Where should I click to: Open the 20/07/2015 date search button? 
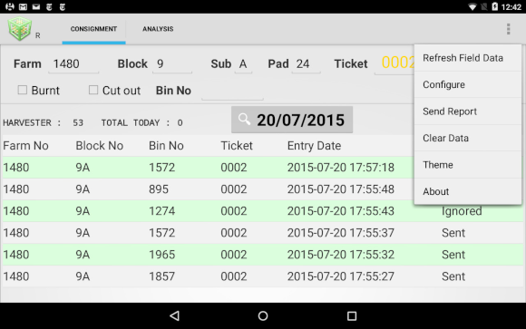292,120
